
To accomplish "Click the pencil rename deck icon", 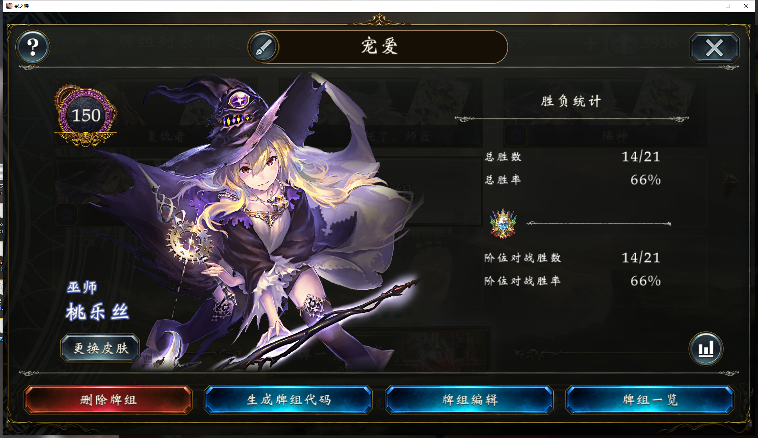I will pos(263,47).
